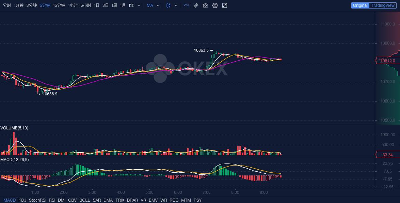Viewport: 400px width, 203px height.
Task: Keep Original chart mode selected
Action: [360, 5]
